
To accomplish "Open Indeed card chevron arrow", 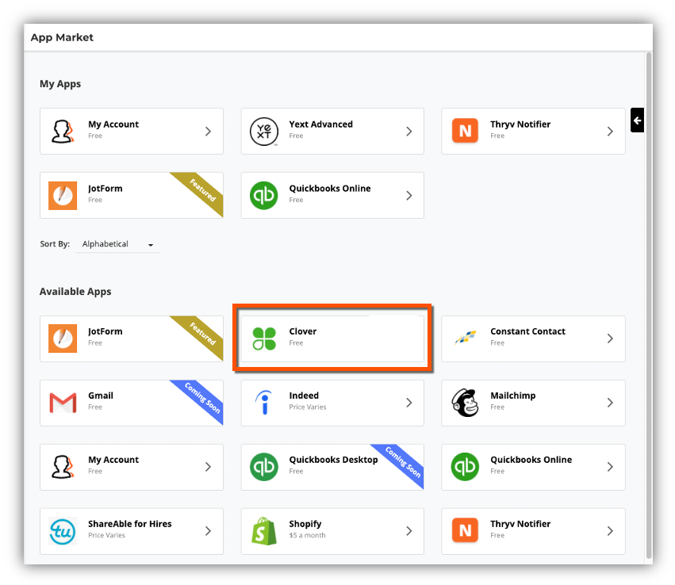I will (409, 403).
